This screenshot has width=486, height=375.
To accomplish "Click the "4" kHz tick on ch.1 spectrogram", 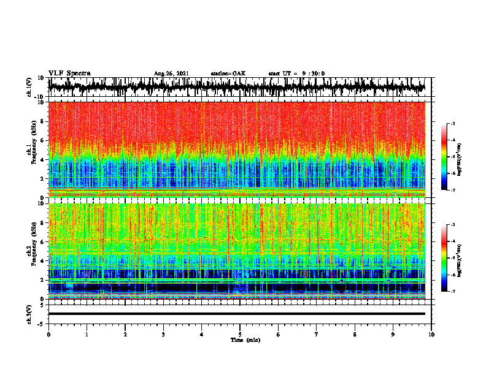I will tap(43, 160).
